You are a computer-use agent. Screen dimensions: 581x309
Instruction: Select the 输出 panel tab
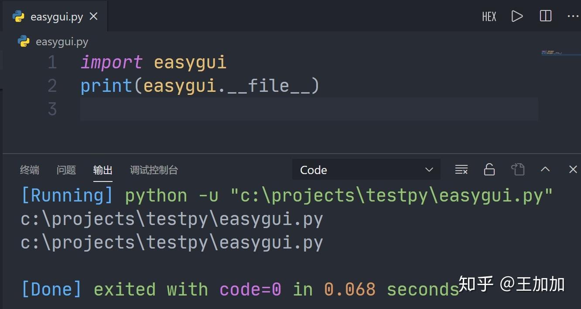[103, 170]
